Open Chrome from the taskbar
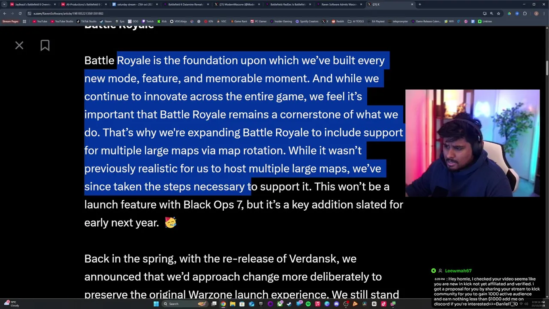The width and height of the screenshot is (549, 309). [223, 304]
